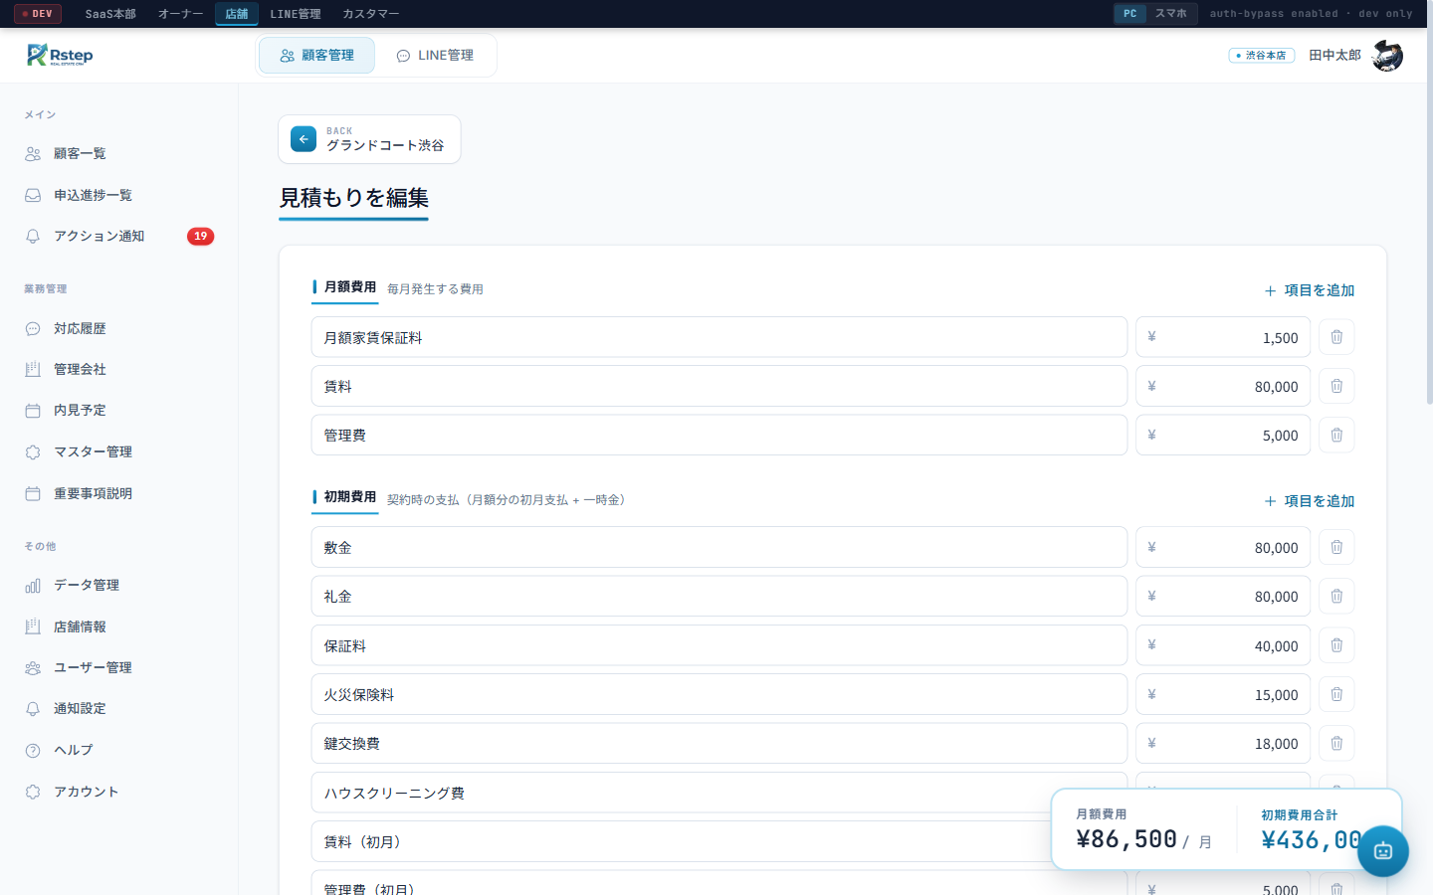Delete the monthly 賃料 row
The image size is (1433, 895).
[x=1336, y=386]
